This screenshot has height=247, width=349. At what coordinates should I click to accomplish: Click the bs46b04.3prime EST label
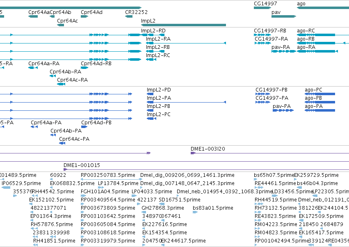pyautogui.click(x=317, y=183)
